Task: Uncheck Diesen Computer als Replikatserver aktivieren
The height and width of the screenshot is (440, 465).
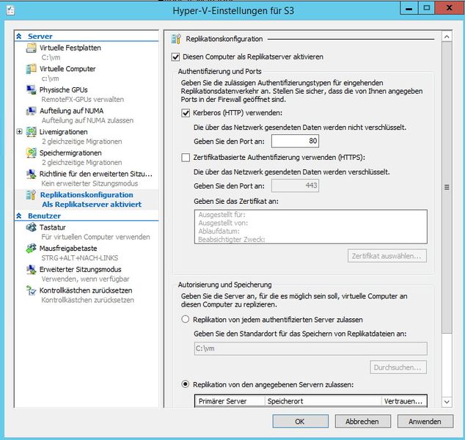Action: [x=175, y=57]
